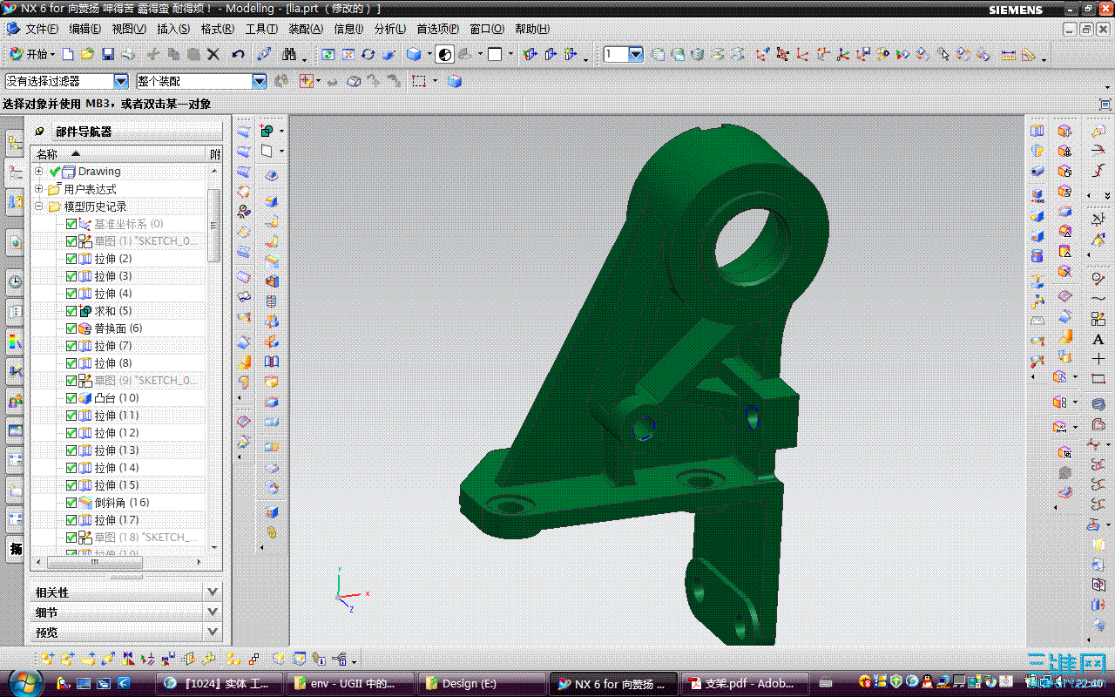Open the History clock sidebar tab
Screen dimensions: 1115x697
(15, 281)
